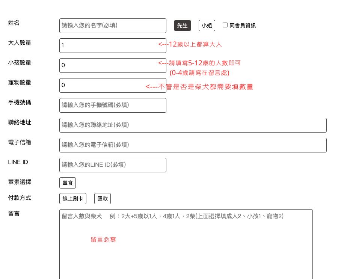
Task: Select the 小姐 title button
Action: point(207,26)
